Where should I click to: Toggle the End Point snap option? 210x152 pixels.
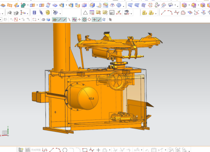click(60, 20)
